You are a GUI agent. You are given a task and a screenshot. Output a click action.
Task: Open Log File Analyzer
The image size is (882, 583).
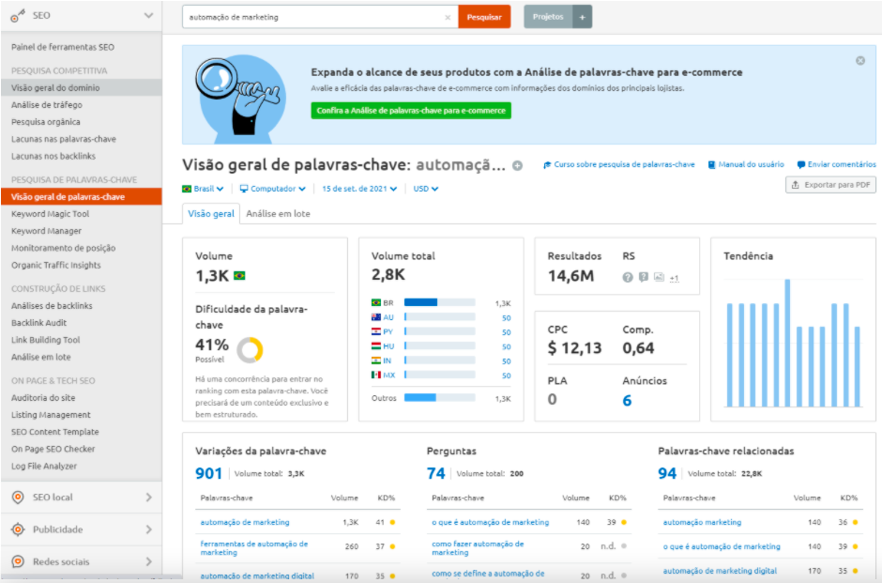[x=44, y=466]
